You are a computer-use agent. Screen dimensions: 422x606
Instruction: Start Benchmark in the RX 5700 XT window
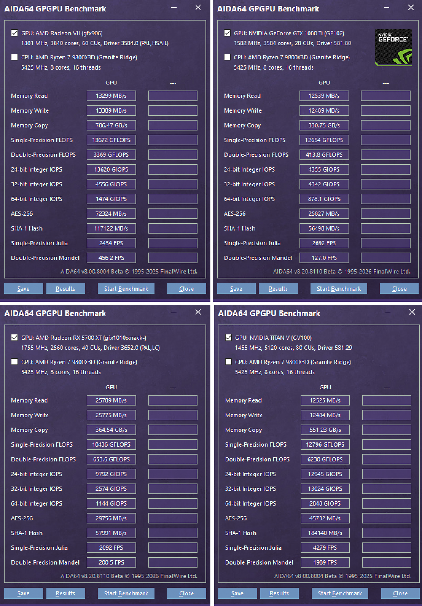pos(126,593)
